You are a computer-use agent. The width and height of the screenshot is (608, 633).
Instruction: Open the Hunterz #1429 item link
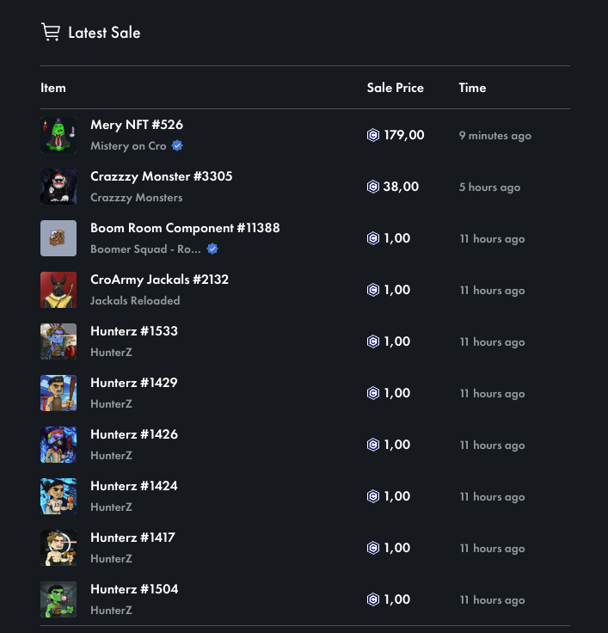133,383
